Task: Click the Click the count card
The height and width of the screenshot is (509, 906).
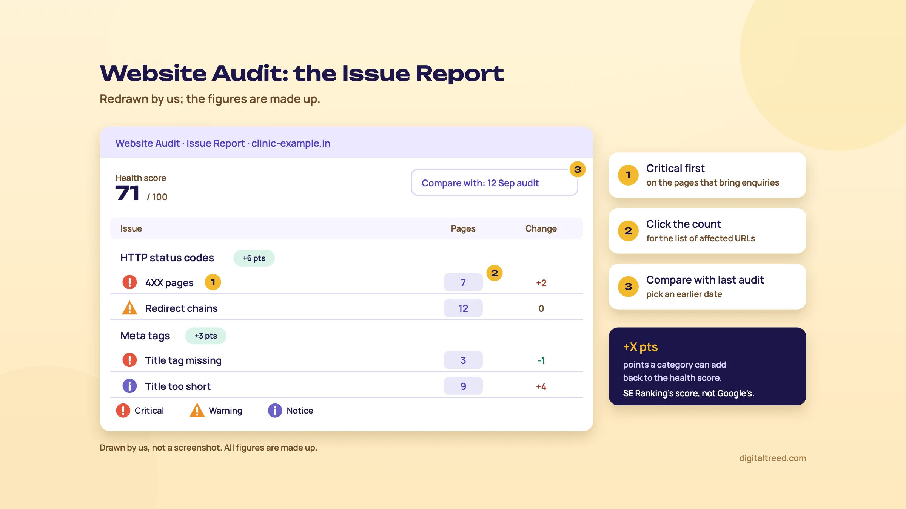Action: click(x=707, y=231)
